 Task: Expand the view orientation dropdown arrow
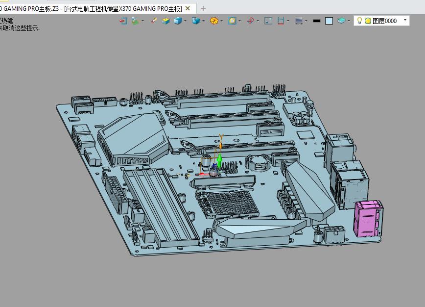[204, 21]
